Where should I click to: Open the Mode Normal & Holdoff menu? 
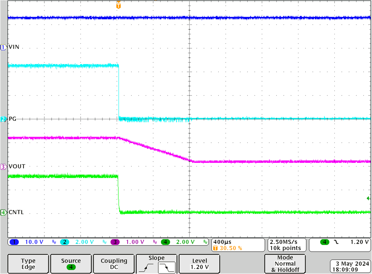pyautogui.click(x=285, y=264)
